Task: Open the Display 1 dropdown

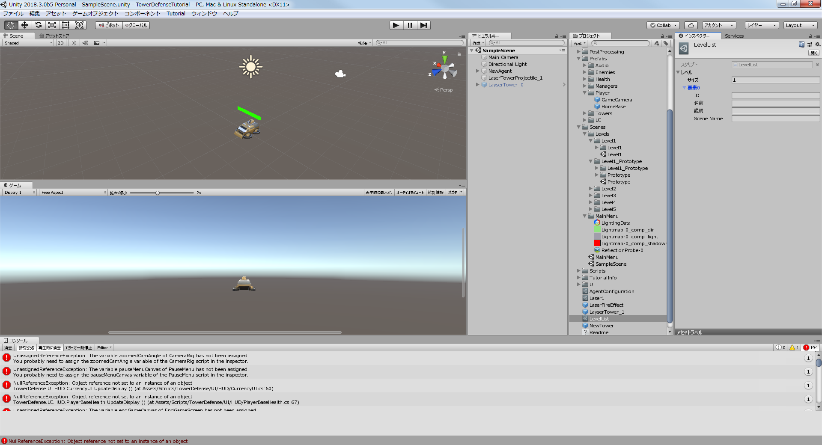Action: [20, 193]
